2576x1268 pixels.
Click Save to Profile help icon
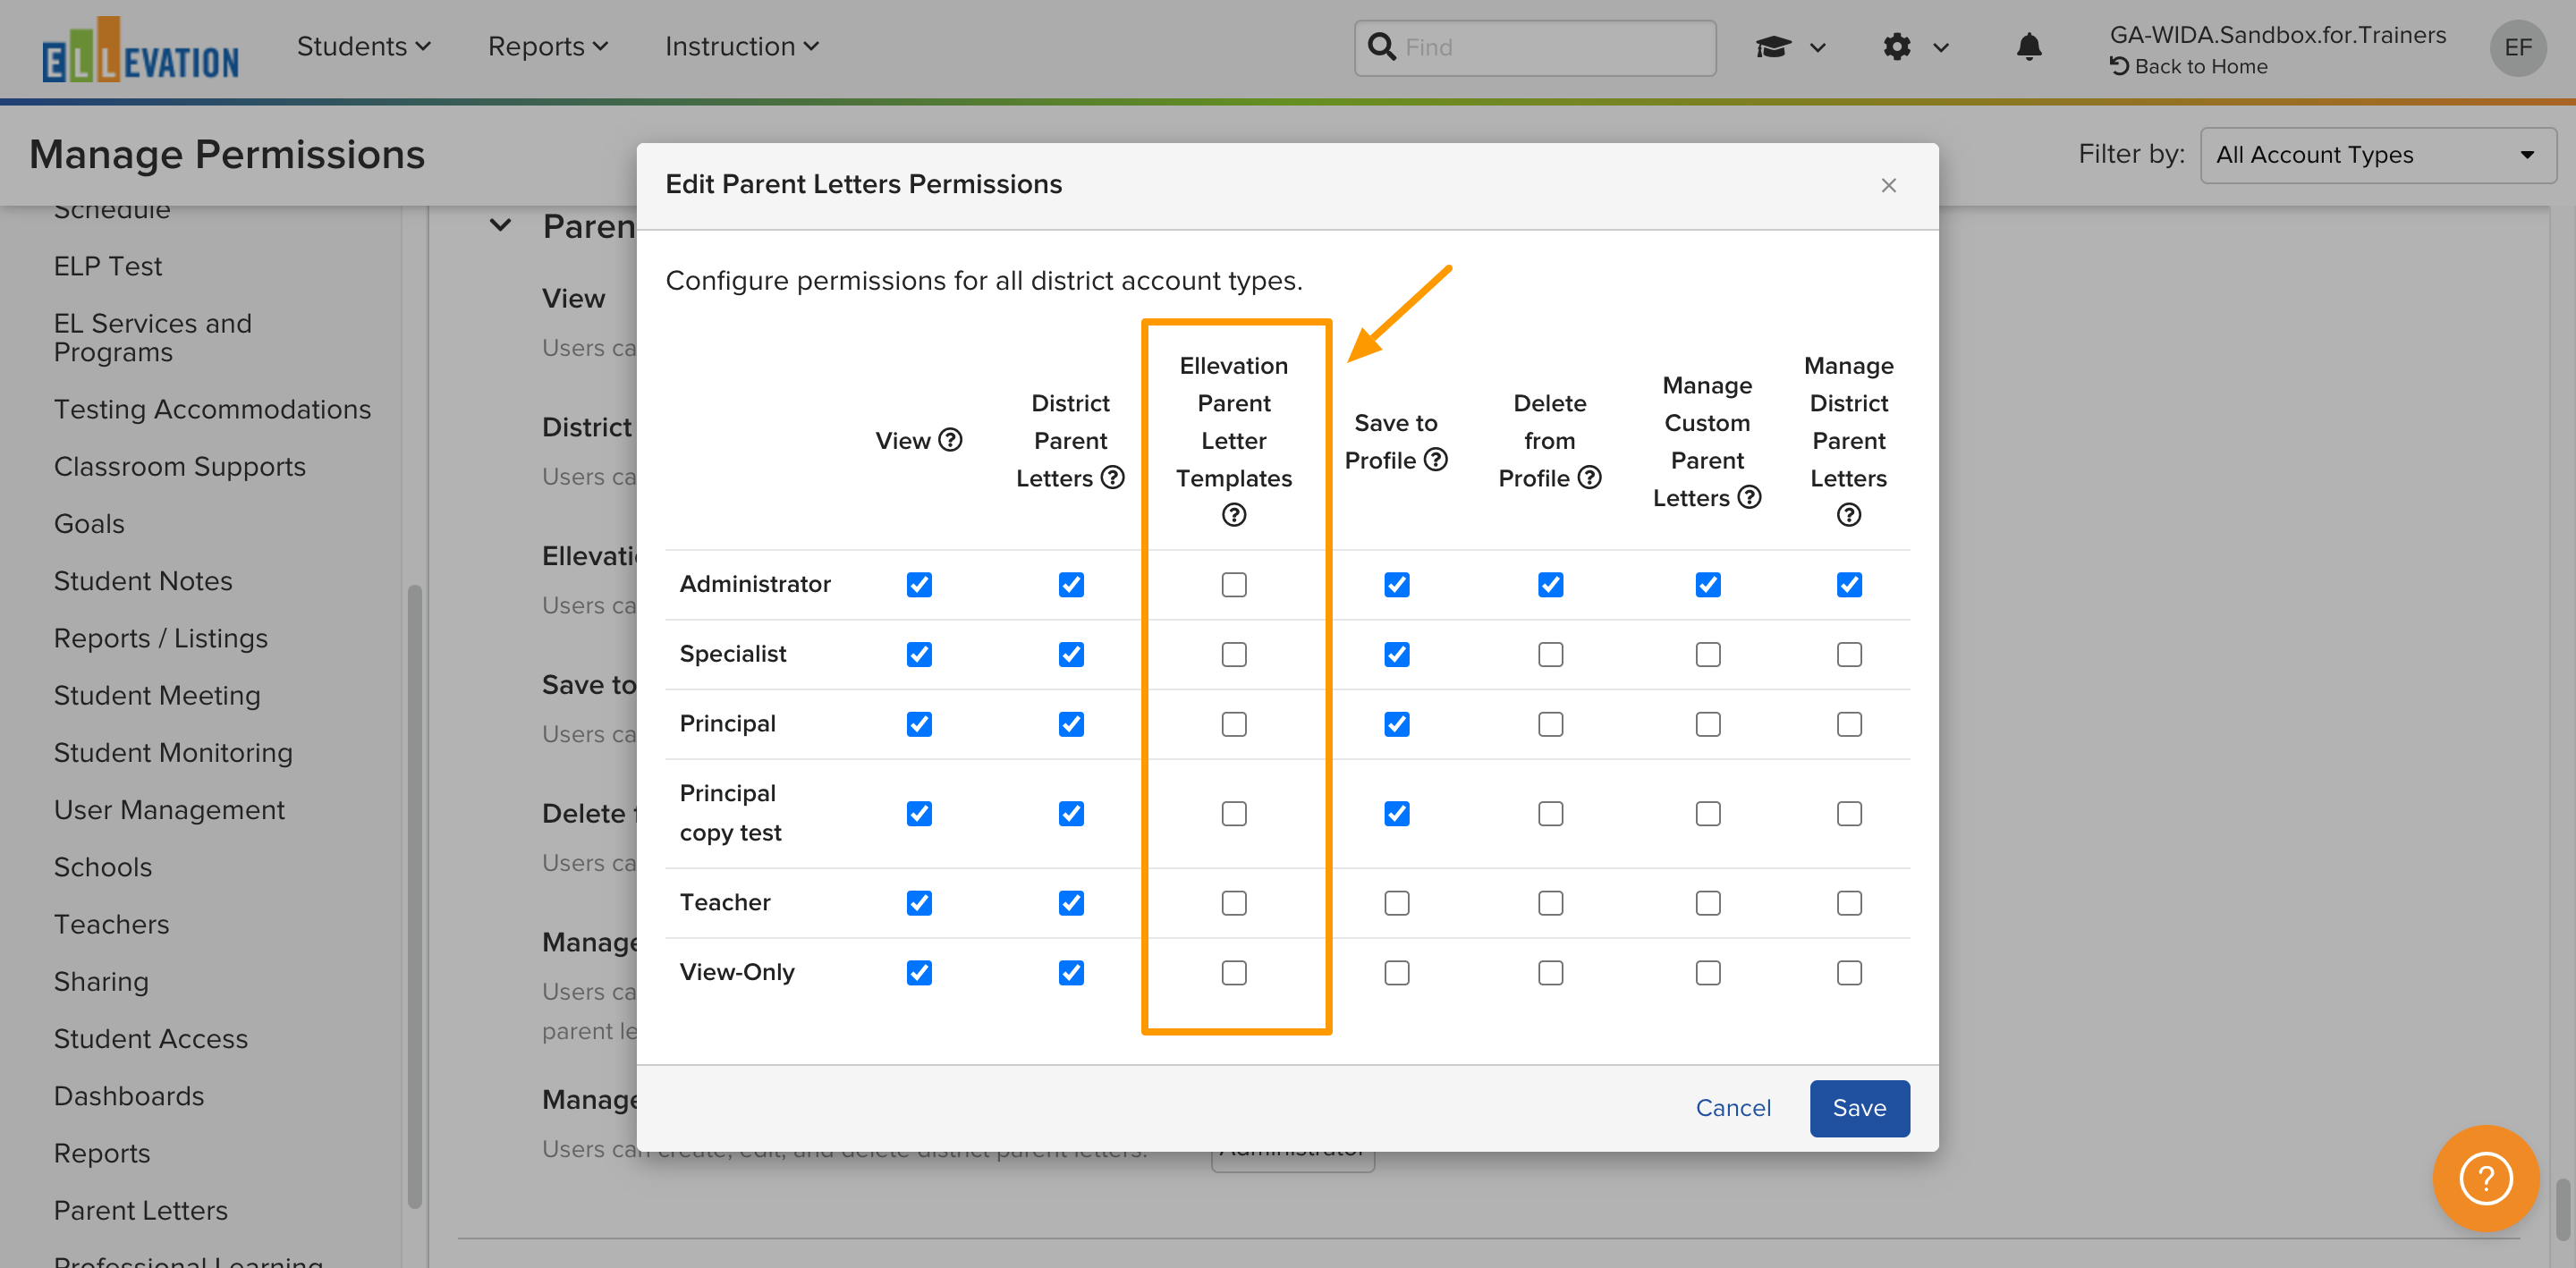pyautogui.click(x=1436, y=459)
